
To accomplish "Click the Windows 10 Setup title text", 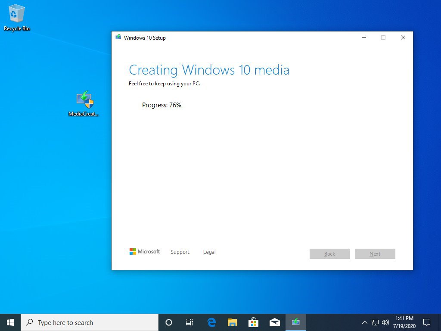I will [x=145, y=38].
